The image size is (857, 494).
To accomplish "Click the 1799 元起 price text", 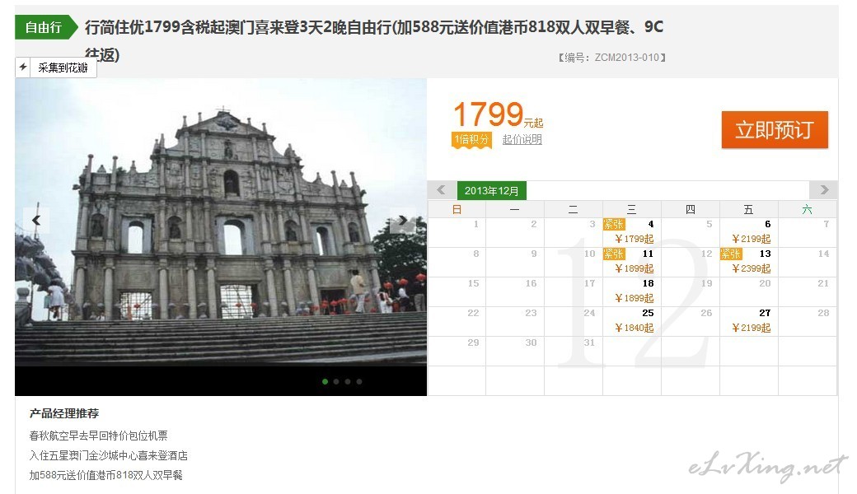I will (498, 114).
